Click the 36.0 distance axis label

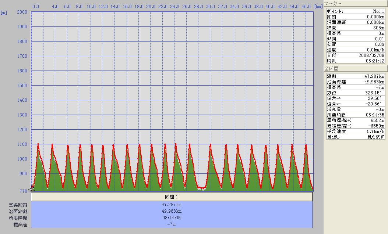click(x=246, y=6)
